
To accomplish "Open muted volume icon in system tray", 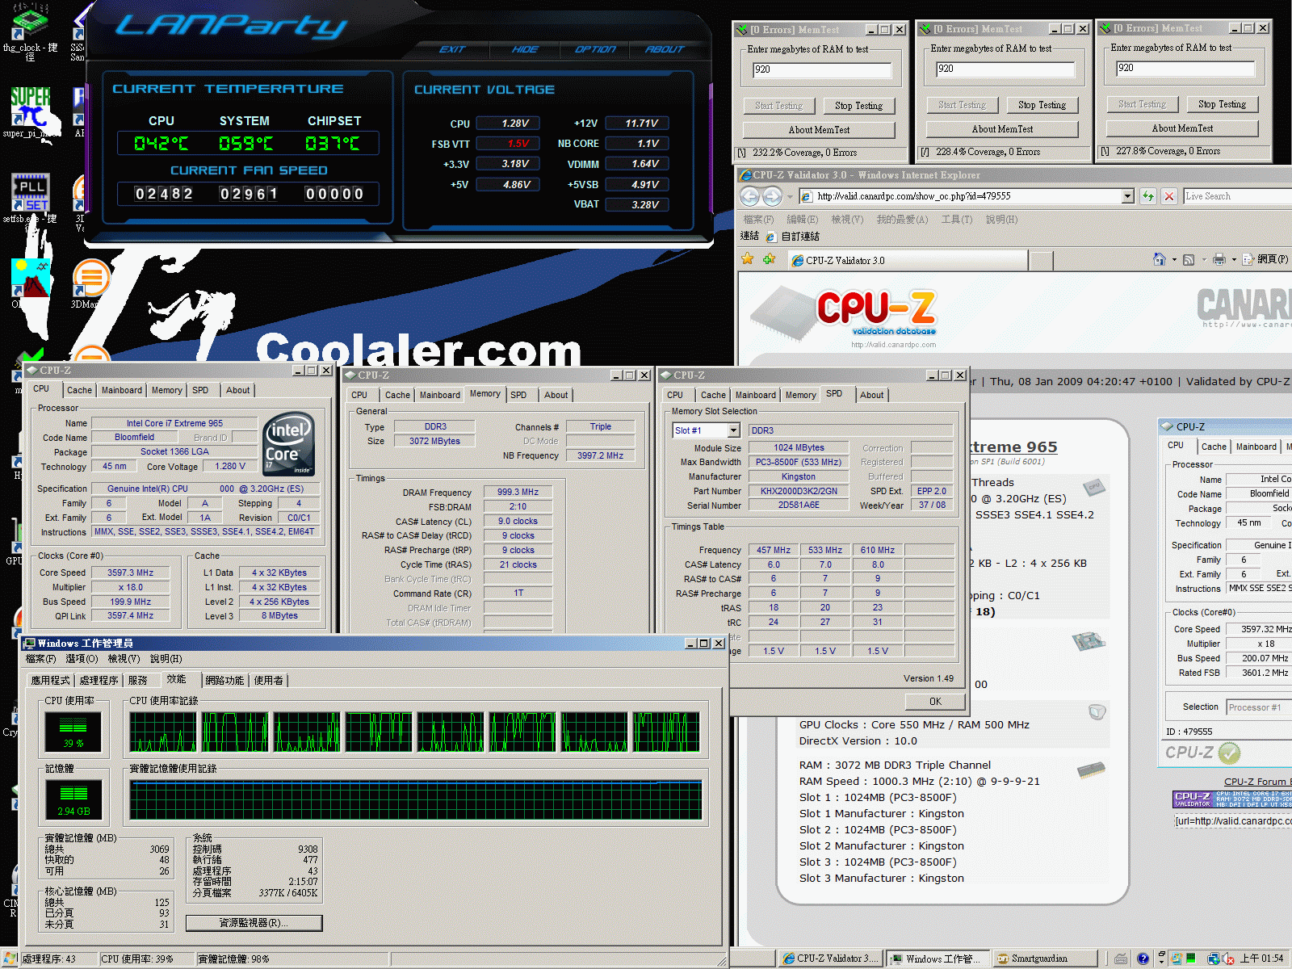I will [1228, 959].
